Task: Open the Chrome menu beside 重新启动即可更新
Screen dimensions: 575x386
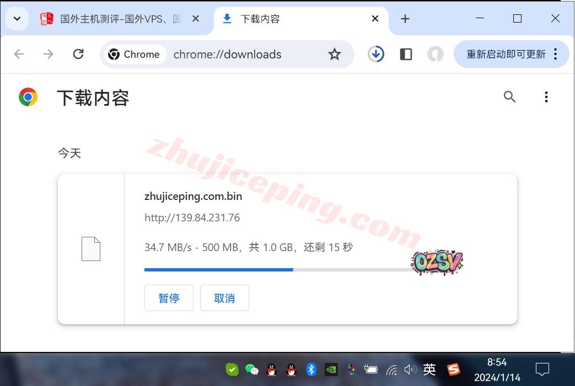Action: 555,54
